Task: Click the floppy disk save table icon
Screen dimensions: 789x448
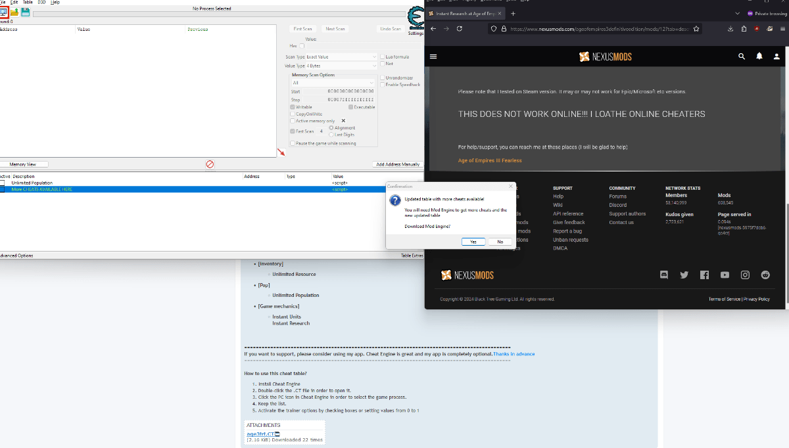Action: 25,13
